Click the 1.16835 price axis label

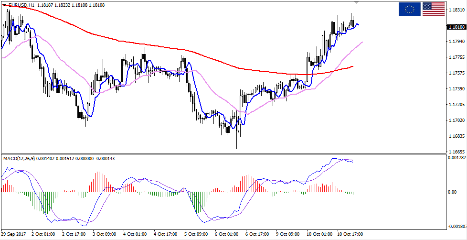click(456, 136)
